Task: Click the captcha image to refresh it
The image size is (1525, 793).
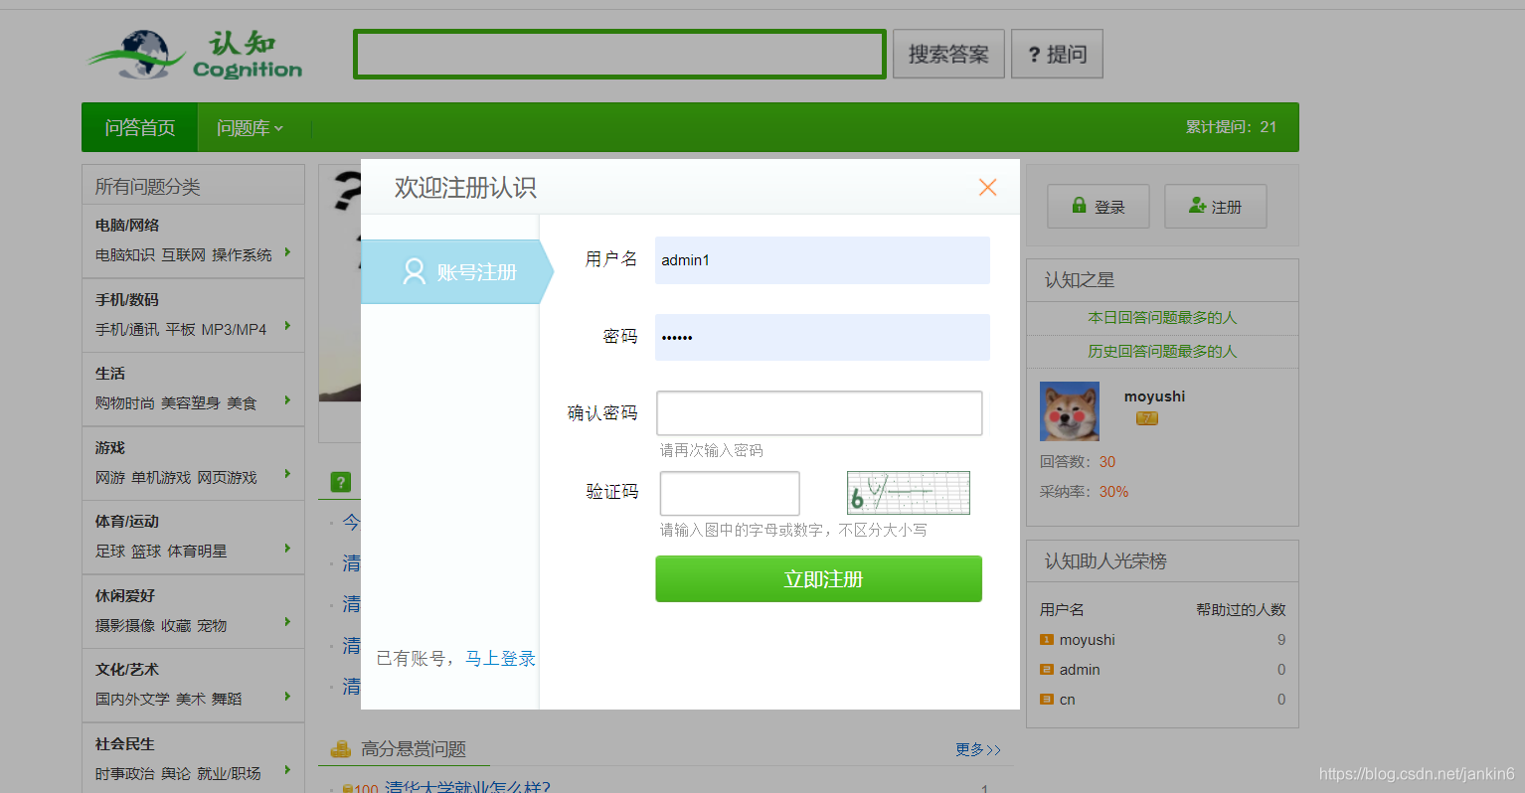Action: click(x=908, y=492)
